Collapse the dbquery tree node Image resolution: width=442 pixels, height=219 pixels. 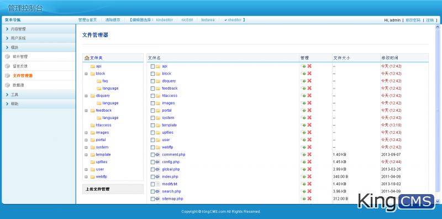click(86, 96)
